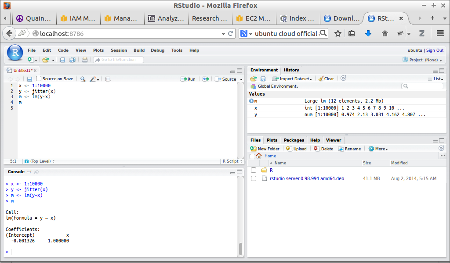Open the rstudio-server-0.98.994-amd64.deb file link
Screen dimensions: 450x263
307,178
